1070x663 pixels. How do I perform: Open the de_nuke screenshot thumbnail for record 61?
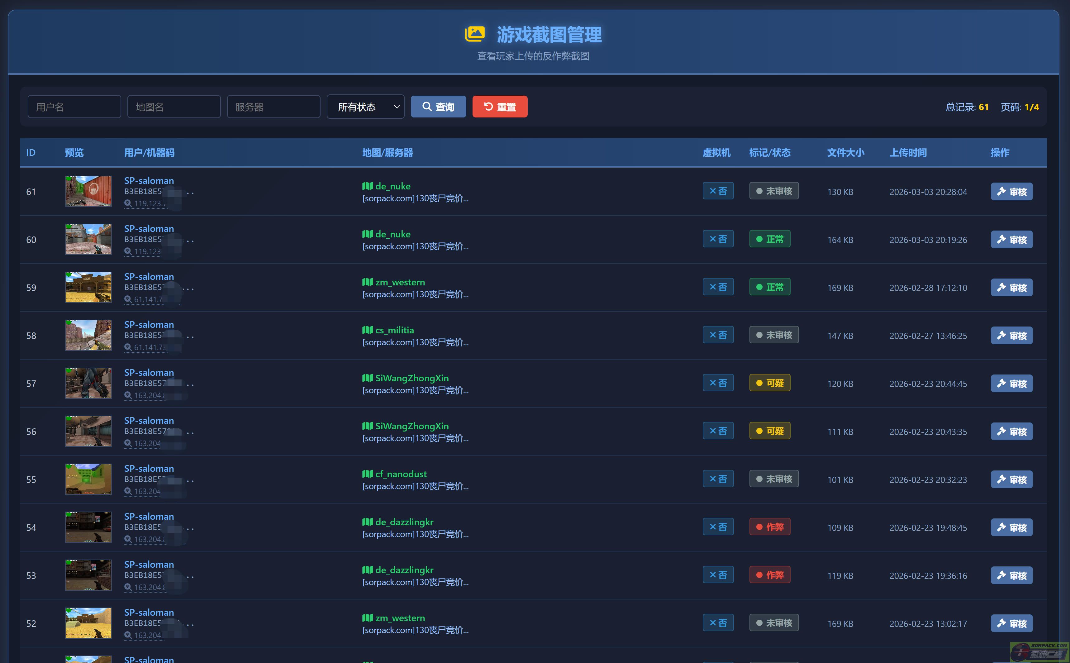click(x=88, y=191)
